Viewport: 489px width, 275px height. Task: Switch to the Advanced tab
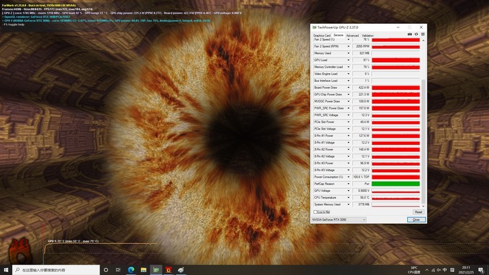(x=353, y=35)
